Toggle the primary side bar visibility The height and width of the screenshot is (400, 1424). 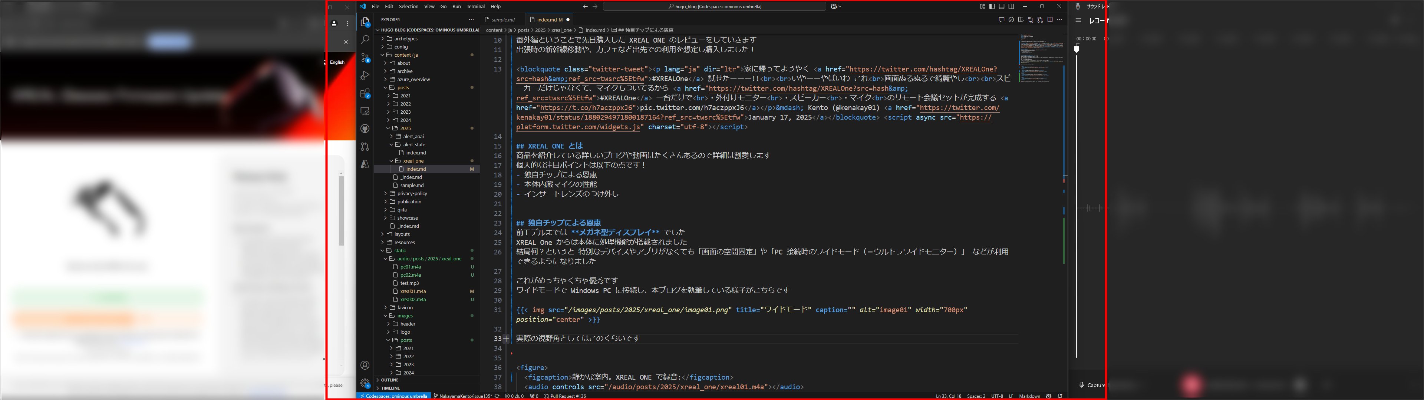tap(992, 7)
